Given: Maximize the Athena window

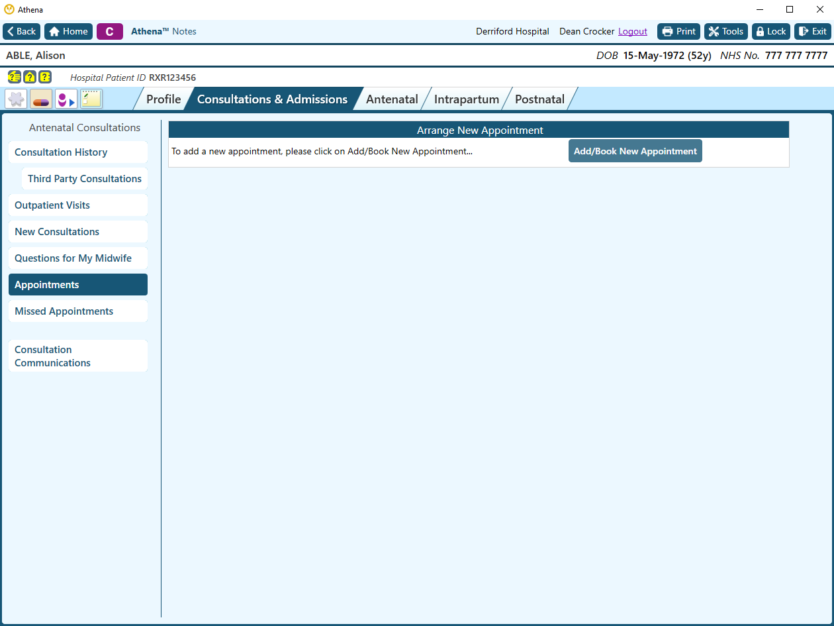Looking at the screenshot, I should [789, 9].
